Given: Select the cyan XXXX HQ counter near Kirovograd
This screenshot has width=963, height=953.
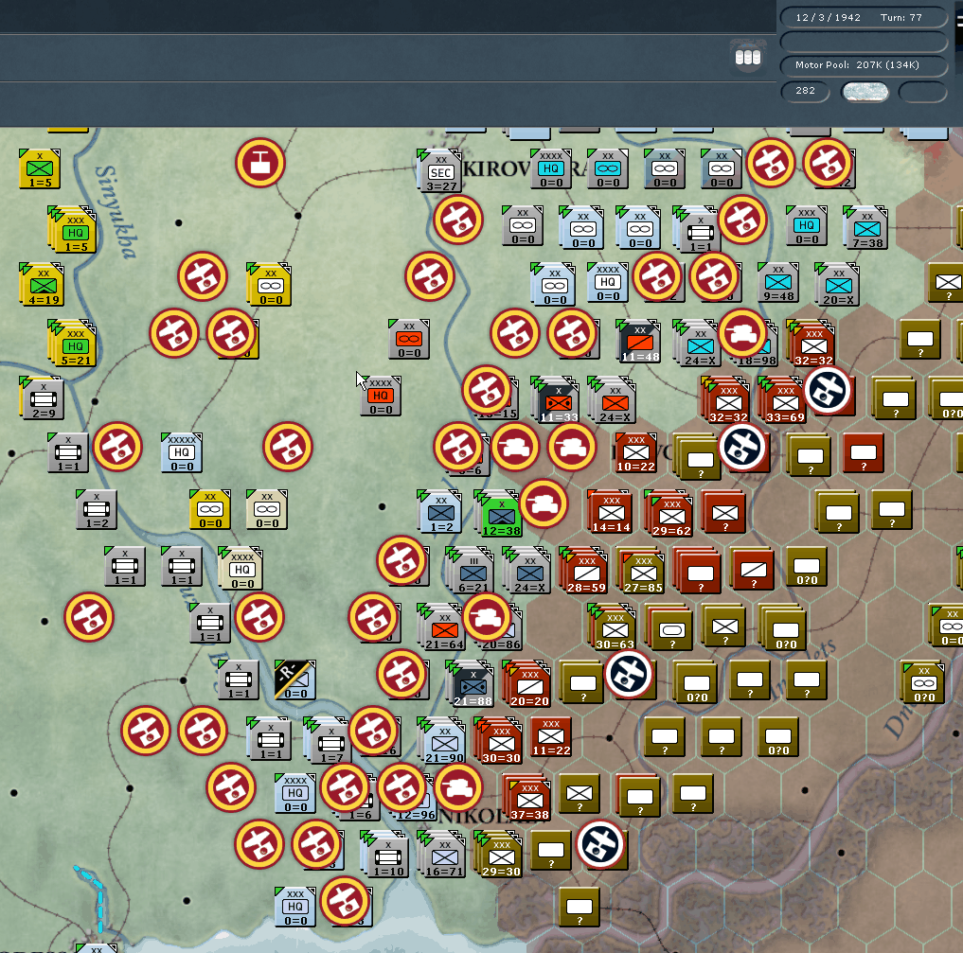Looking at the screenshot, I should (551, 168).
